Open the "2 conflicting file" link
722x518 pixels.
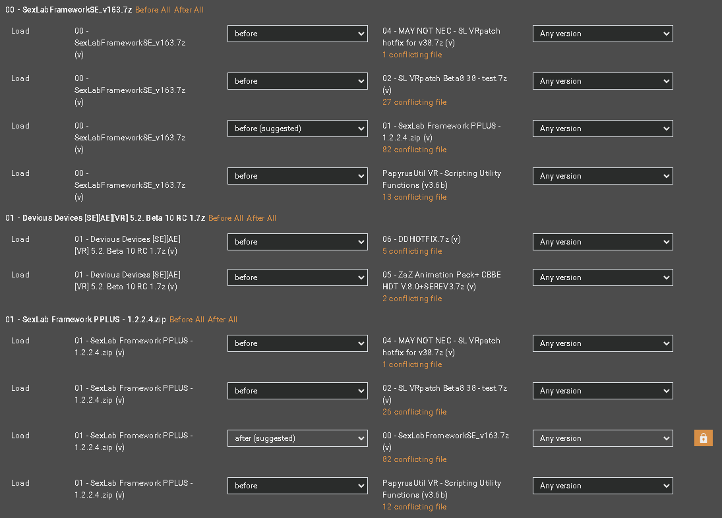pos(412,299)
